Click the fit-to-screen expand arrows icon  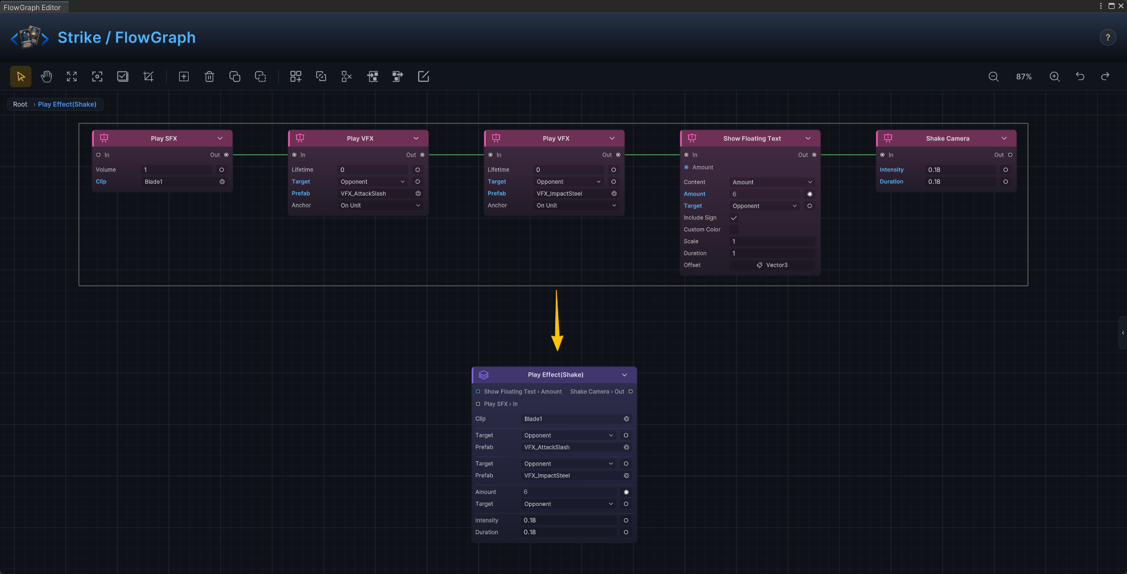tap(72, 76)
